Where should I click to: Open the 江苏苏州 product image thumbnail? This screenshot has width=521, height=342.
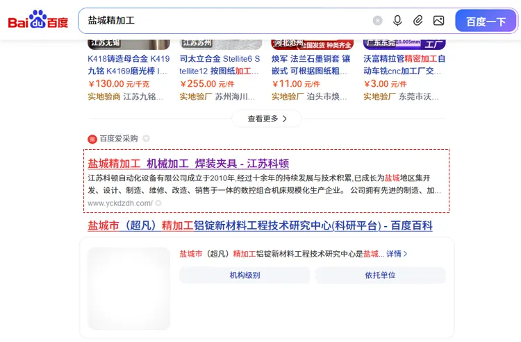(x=221, y=44)
